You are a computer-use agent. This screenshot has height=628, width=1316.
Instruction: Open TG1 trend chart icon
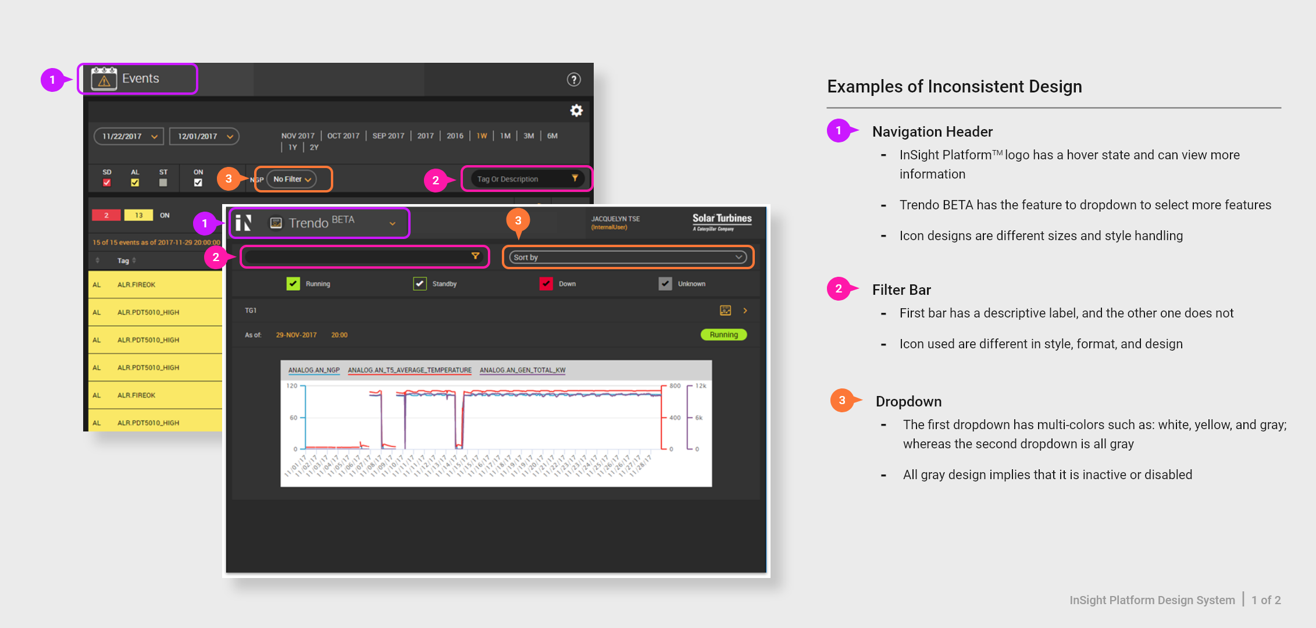click(725, 311)
